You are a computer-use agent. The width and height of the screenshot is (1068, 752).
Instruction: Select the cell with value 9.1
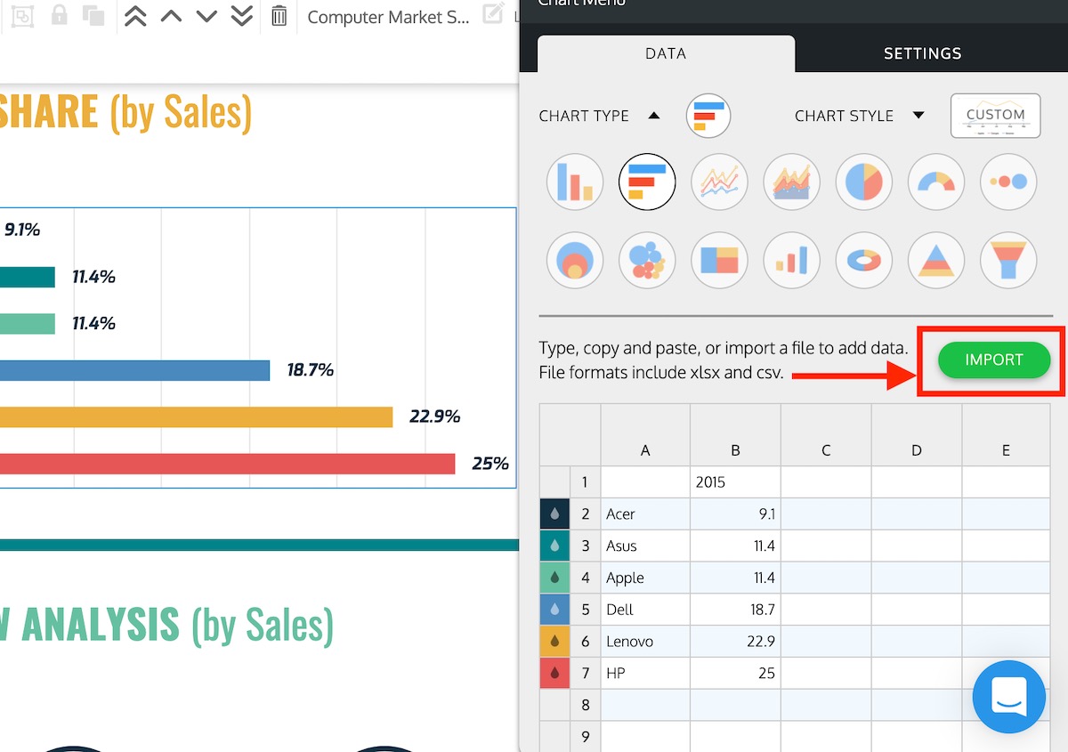[x=735, y=513]
